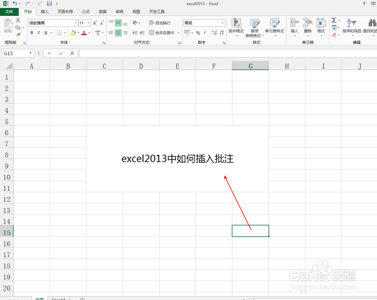Switch to the Insert (插入) ribbon tab
The image size is (377, 300).
44,12
